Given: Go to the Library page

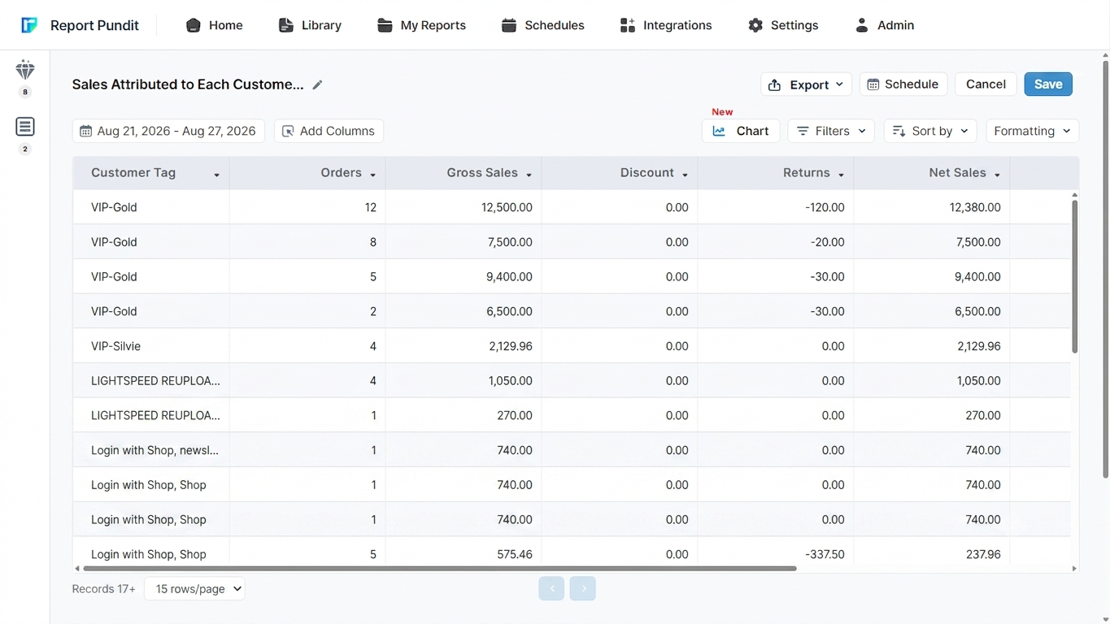Looking at the screenshot, I should [310, 25].
